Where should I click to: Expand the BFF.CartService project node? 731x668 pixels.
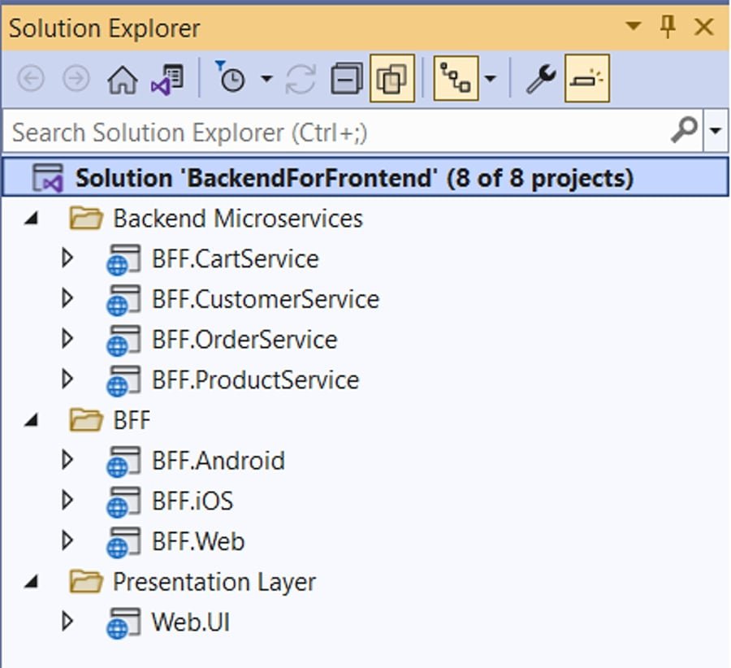(67, 258)
